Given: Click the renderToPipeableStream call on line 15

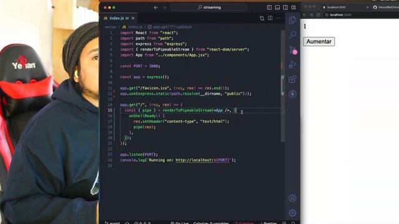Looking at the screenshot, I should tap(188, 110).
